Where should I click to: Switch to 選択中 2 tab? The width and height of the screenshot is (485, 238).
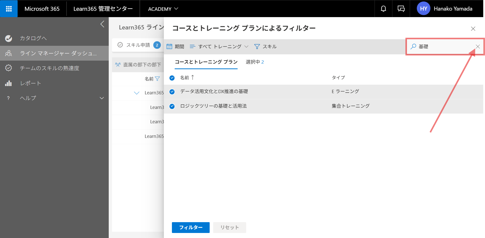click(x=255, y=62)
